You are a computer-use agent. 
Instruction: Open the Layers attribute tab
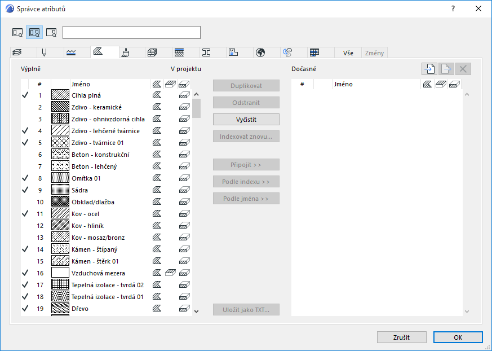tap(16, 52)
